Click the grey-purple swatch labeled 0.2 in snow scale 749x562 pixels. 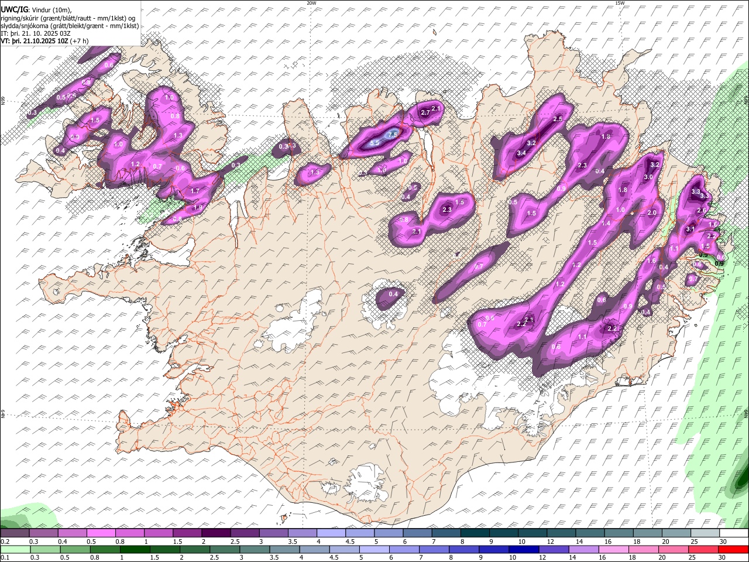pyautogui.click(x=16, y=533)
